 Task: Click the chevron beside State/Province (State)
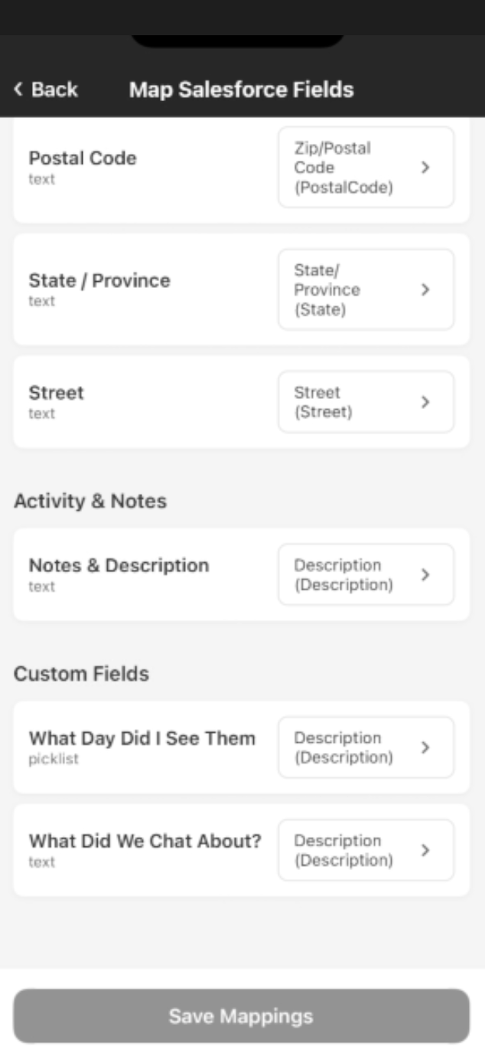(x=426, y=289)
